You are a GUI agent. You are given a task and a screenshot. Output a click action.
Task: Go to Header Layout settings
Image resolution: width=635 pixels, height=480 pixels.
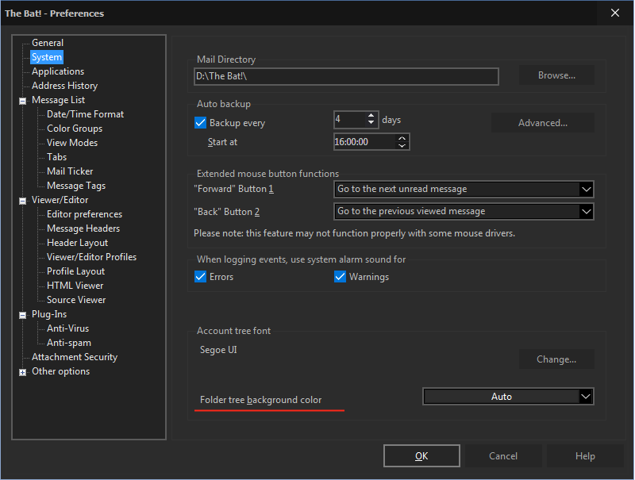tap(77, 243)
